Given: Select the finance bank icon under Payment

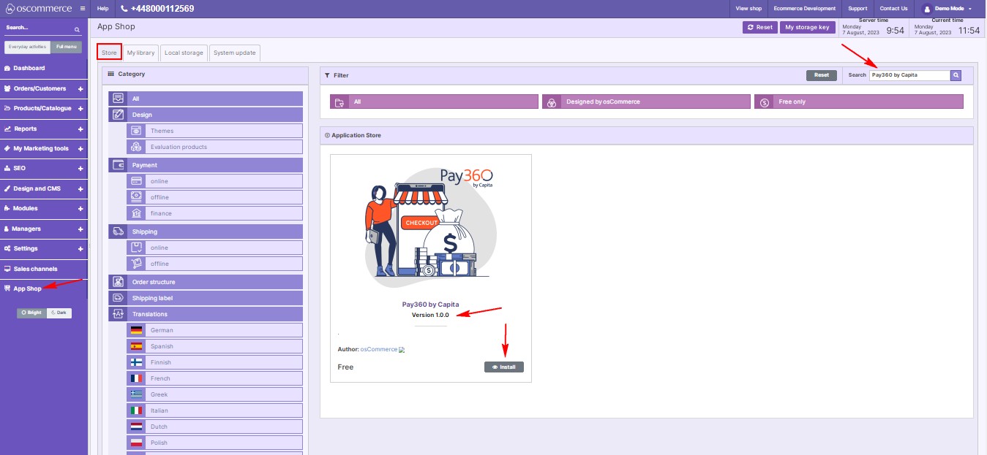Looking at the screenshot, I should [x=135, y=213].
